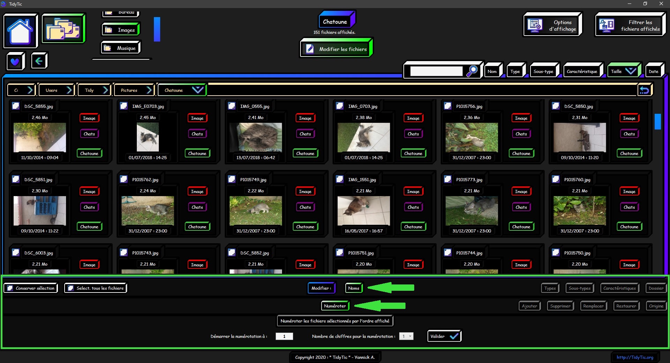670x363 pixels.
Task: Select the Numéroter option
Action: [335, 306]
